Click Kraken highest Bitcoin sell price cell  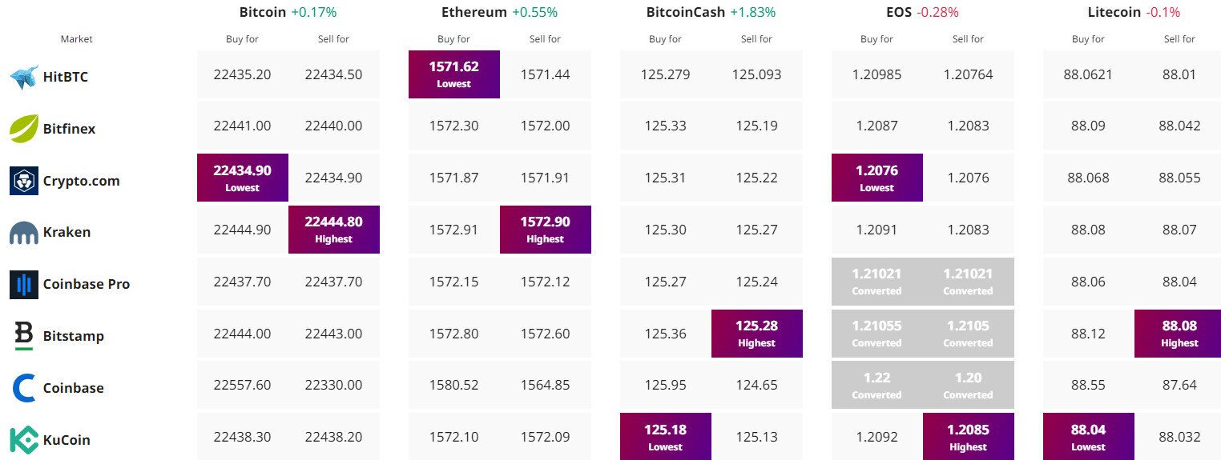334,230
